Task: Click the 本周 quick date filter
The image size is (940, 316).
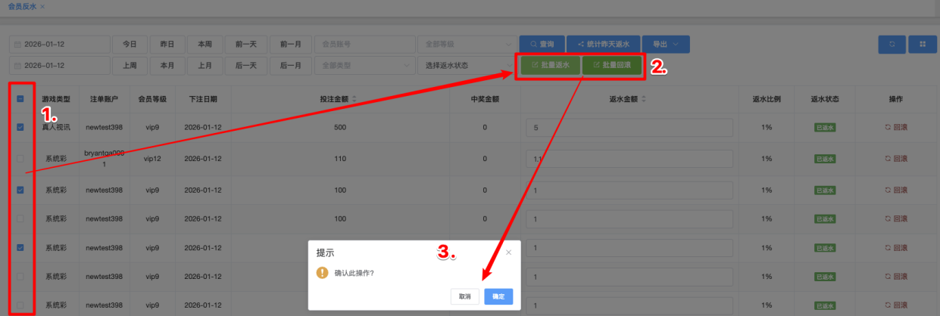Action: pyautogui.click(x=206, y=45)
